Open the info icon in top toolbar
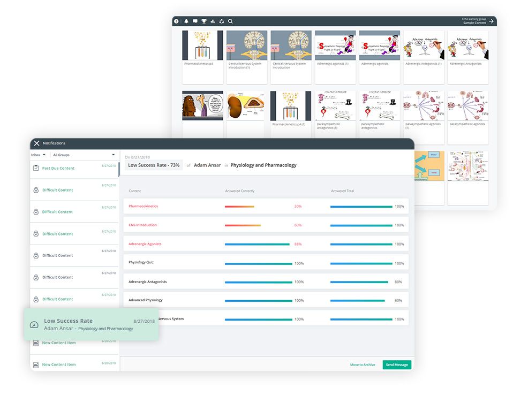 pyautogui.click(x=176, y=21)
